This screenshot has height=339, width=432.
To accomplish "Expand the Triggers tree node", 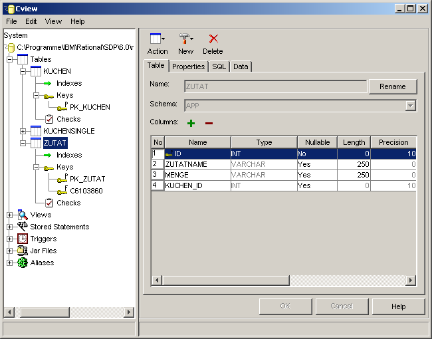I will [10, 239].
